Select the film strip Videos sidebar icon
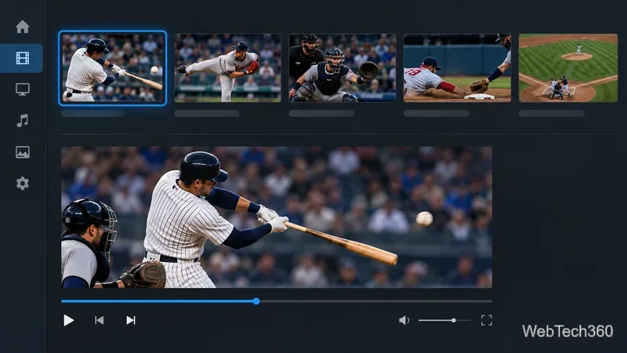This screenshot has height=353, width=627. [23, 58]
